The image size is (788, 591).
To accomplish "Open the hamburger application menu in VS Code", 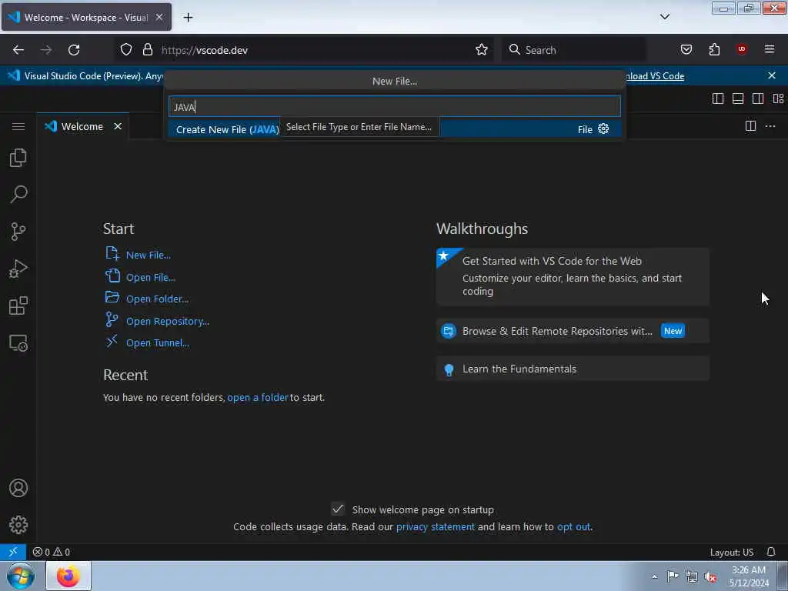I will (18, 126).
